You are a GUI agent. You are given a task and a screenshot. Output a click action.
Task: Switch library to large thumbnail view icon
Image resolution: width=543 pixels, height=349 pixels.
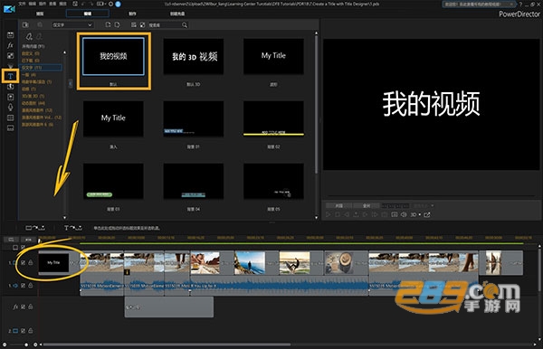click(142, 25)
